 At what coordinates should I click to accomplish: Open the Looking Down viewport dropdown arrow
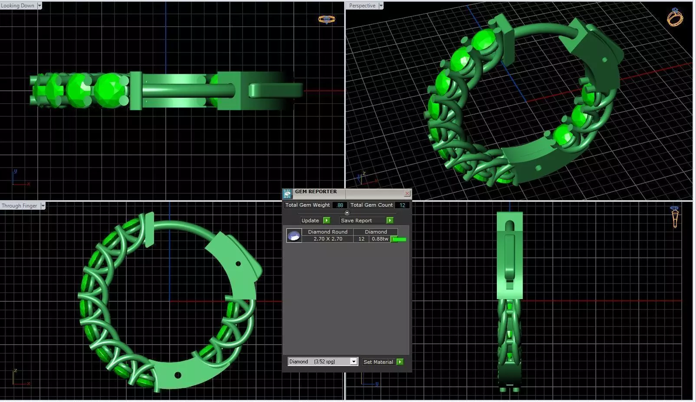pyautogui.click(x=39, y=6)
